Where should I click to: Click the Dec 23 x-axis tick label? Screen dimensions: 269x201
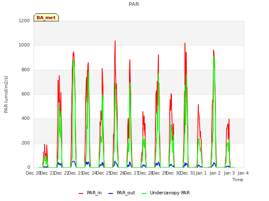(x=76, y=173)
